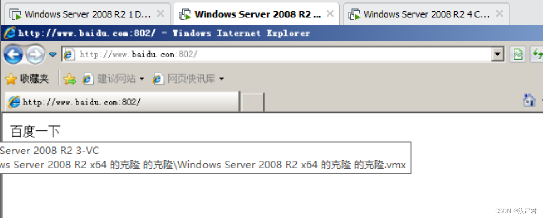The image size is (543, 218).
Task: Expand the 网页快讯库 dropdown arrow
Action: [x=221, y=79]
